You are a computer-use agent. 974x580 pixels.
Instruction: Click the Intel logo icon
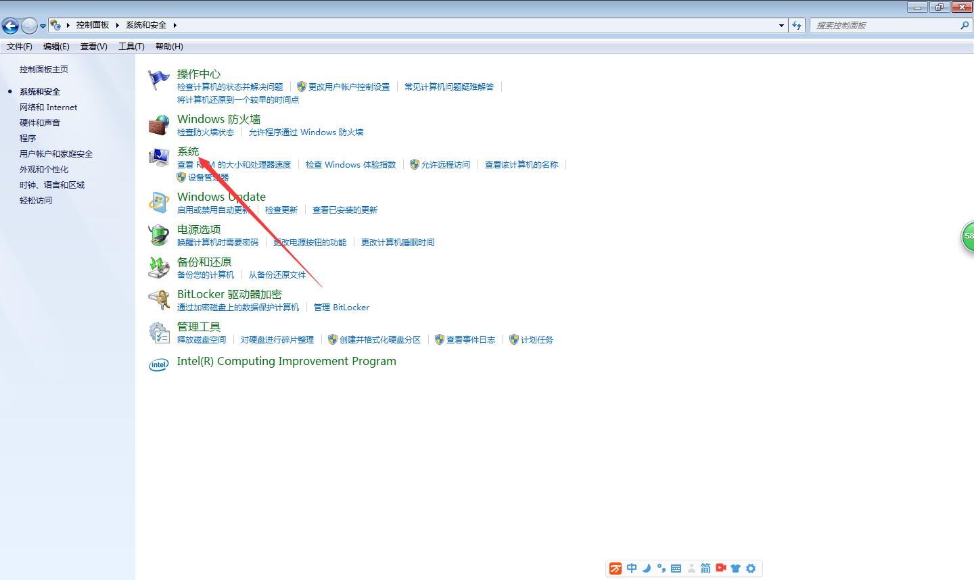pos(159,365)
